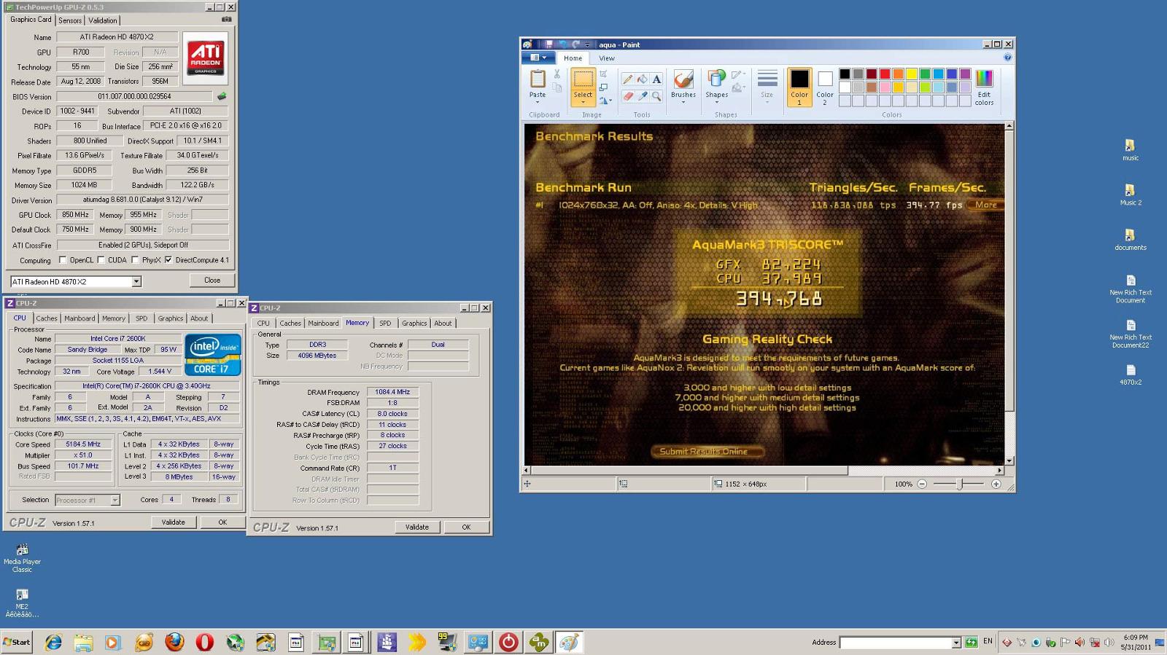The width and height of the screenshot is (1167, 655).
Task: Select the Eraser tool in Paint
Action: tap(627, 95)
